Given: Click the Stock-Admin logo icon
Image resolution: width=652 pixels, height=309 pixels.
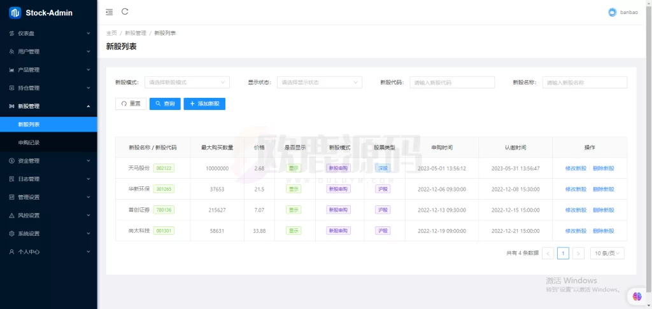Looking at the screenshot, I should 15,13.
